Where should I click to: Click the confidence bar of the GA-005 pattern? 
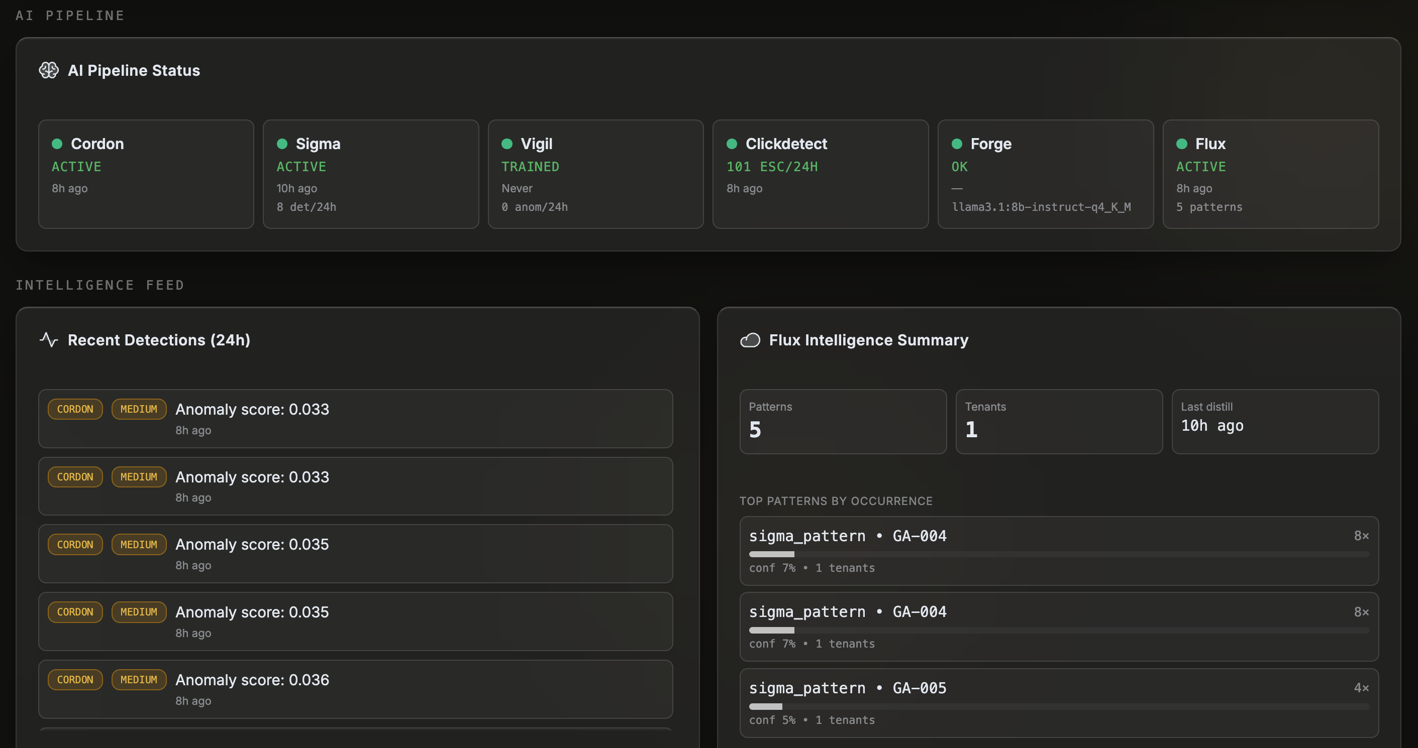(1059, 706)
